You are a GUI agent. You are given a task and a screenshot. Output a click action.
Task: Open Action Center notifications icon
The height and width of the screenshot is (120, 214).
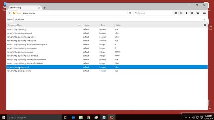tap(201, 117)
